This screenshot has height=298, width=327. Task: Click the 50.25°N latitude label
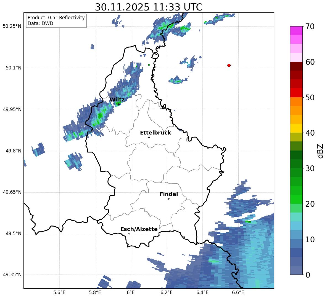point(12,26)
